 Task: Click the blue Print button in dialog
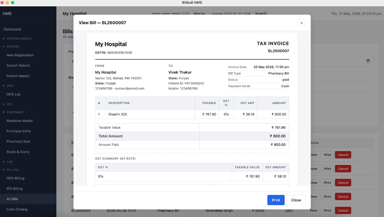276,200
